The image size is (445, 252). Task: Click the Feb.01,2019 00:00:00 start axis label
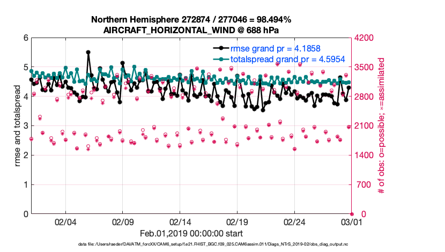pos(191,233)
